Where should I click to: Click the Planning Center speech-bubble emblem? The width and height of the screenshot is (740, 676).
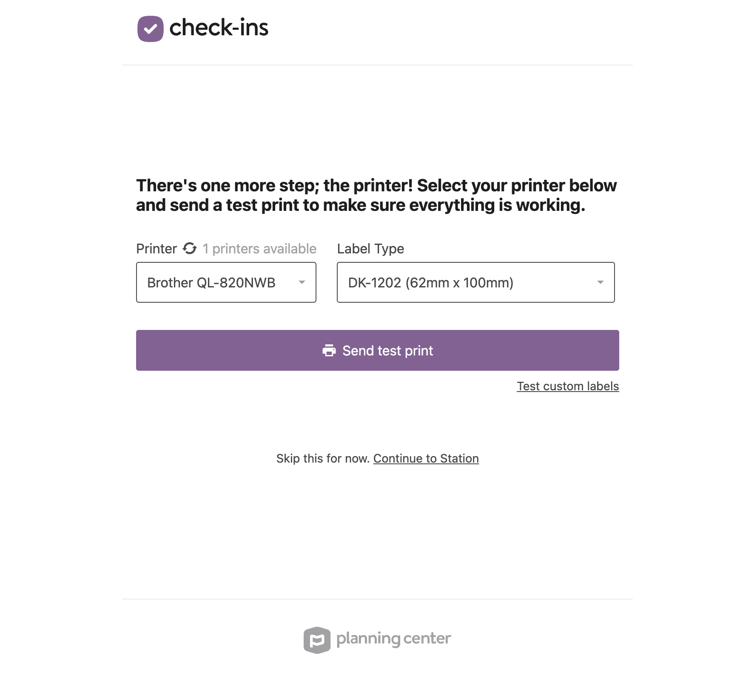pos(317,638)
